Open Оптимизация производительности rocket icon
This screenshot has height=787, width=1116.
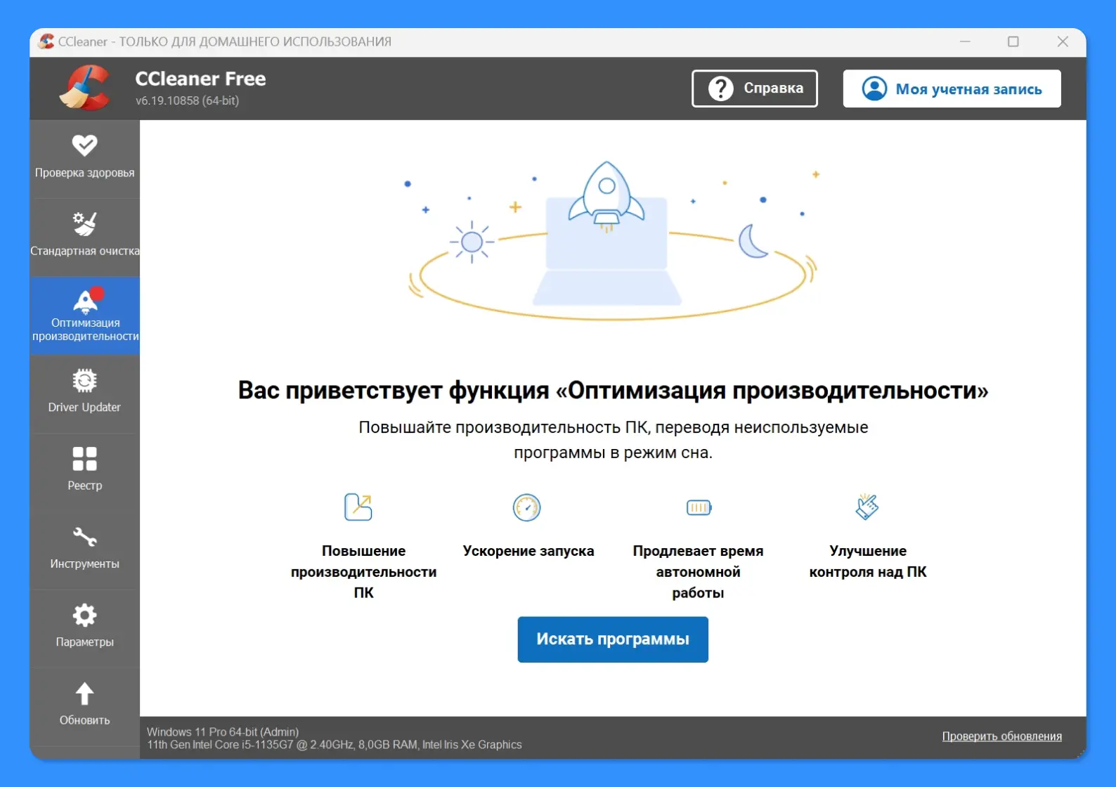(x=86, y=301)
